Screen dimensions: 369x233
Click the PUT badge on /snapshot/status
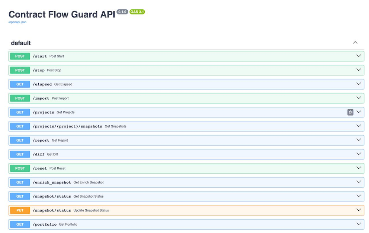[20, 210]
